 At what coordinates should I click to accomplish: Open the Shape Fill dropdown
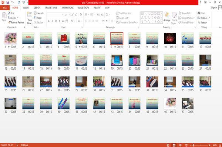pos(185,13)
